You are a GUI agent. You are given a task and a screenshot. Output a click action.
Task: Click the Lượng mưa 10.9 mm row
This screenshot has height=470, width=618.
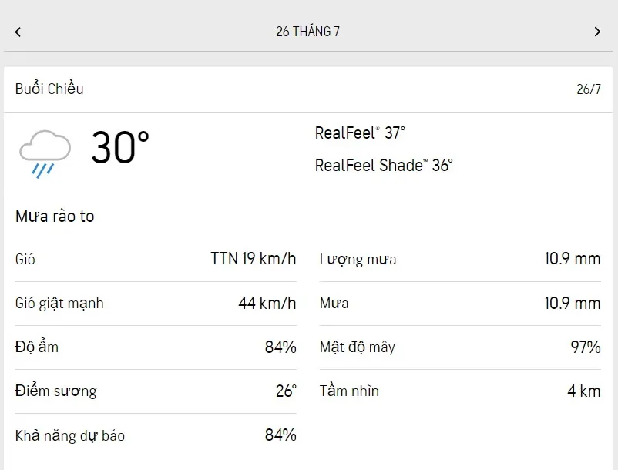tap(460, 259)
